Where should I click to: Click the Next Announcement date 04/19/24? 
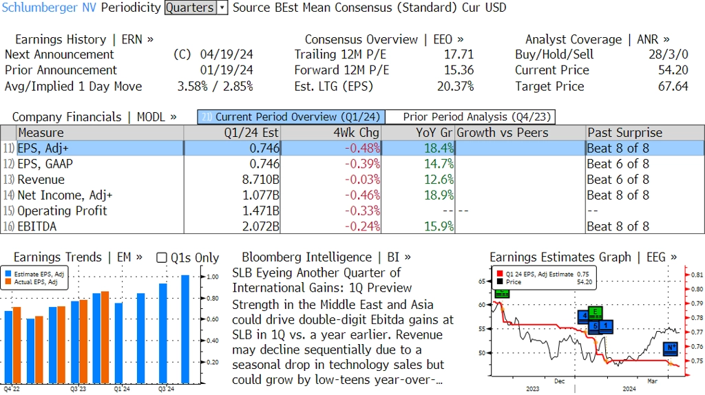click(x=227, y=54)
